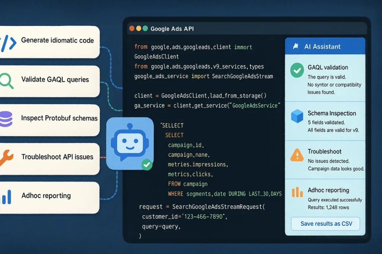Screen dimensions: 382x254
Task: Save results as CSV
Action: (325, 224)
